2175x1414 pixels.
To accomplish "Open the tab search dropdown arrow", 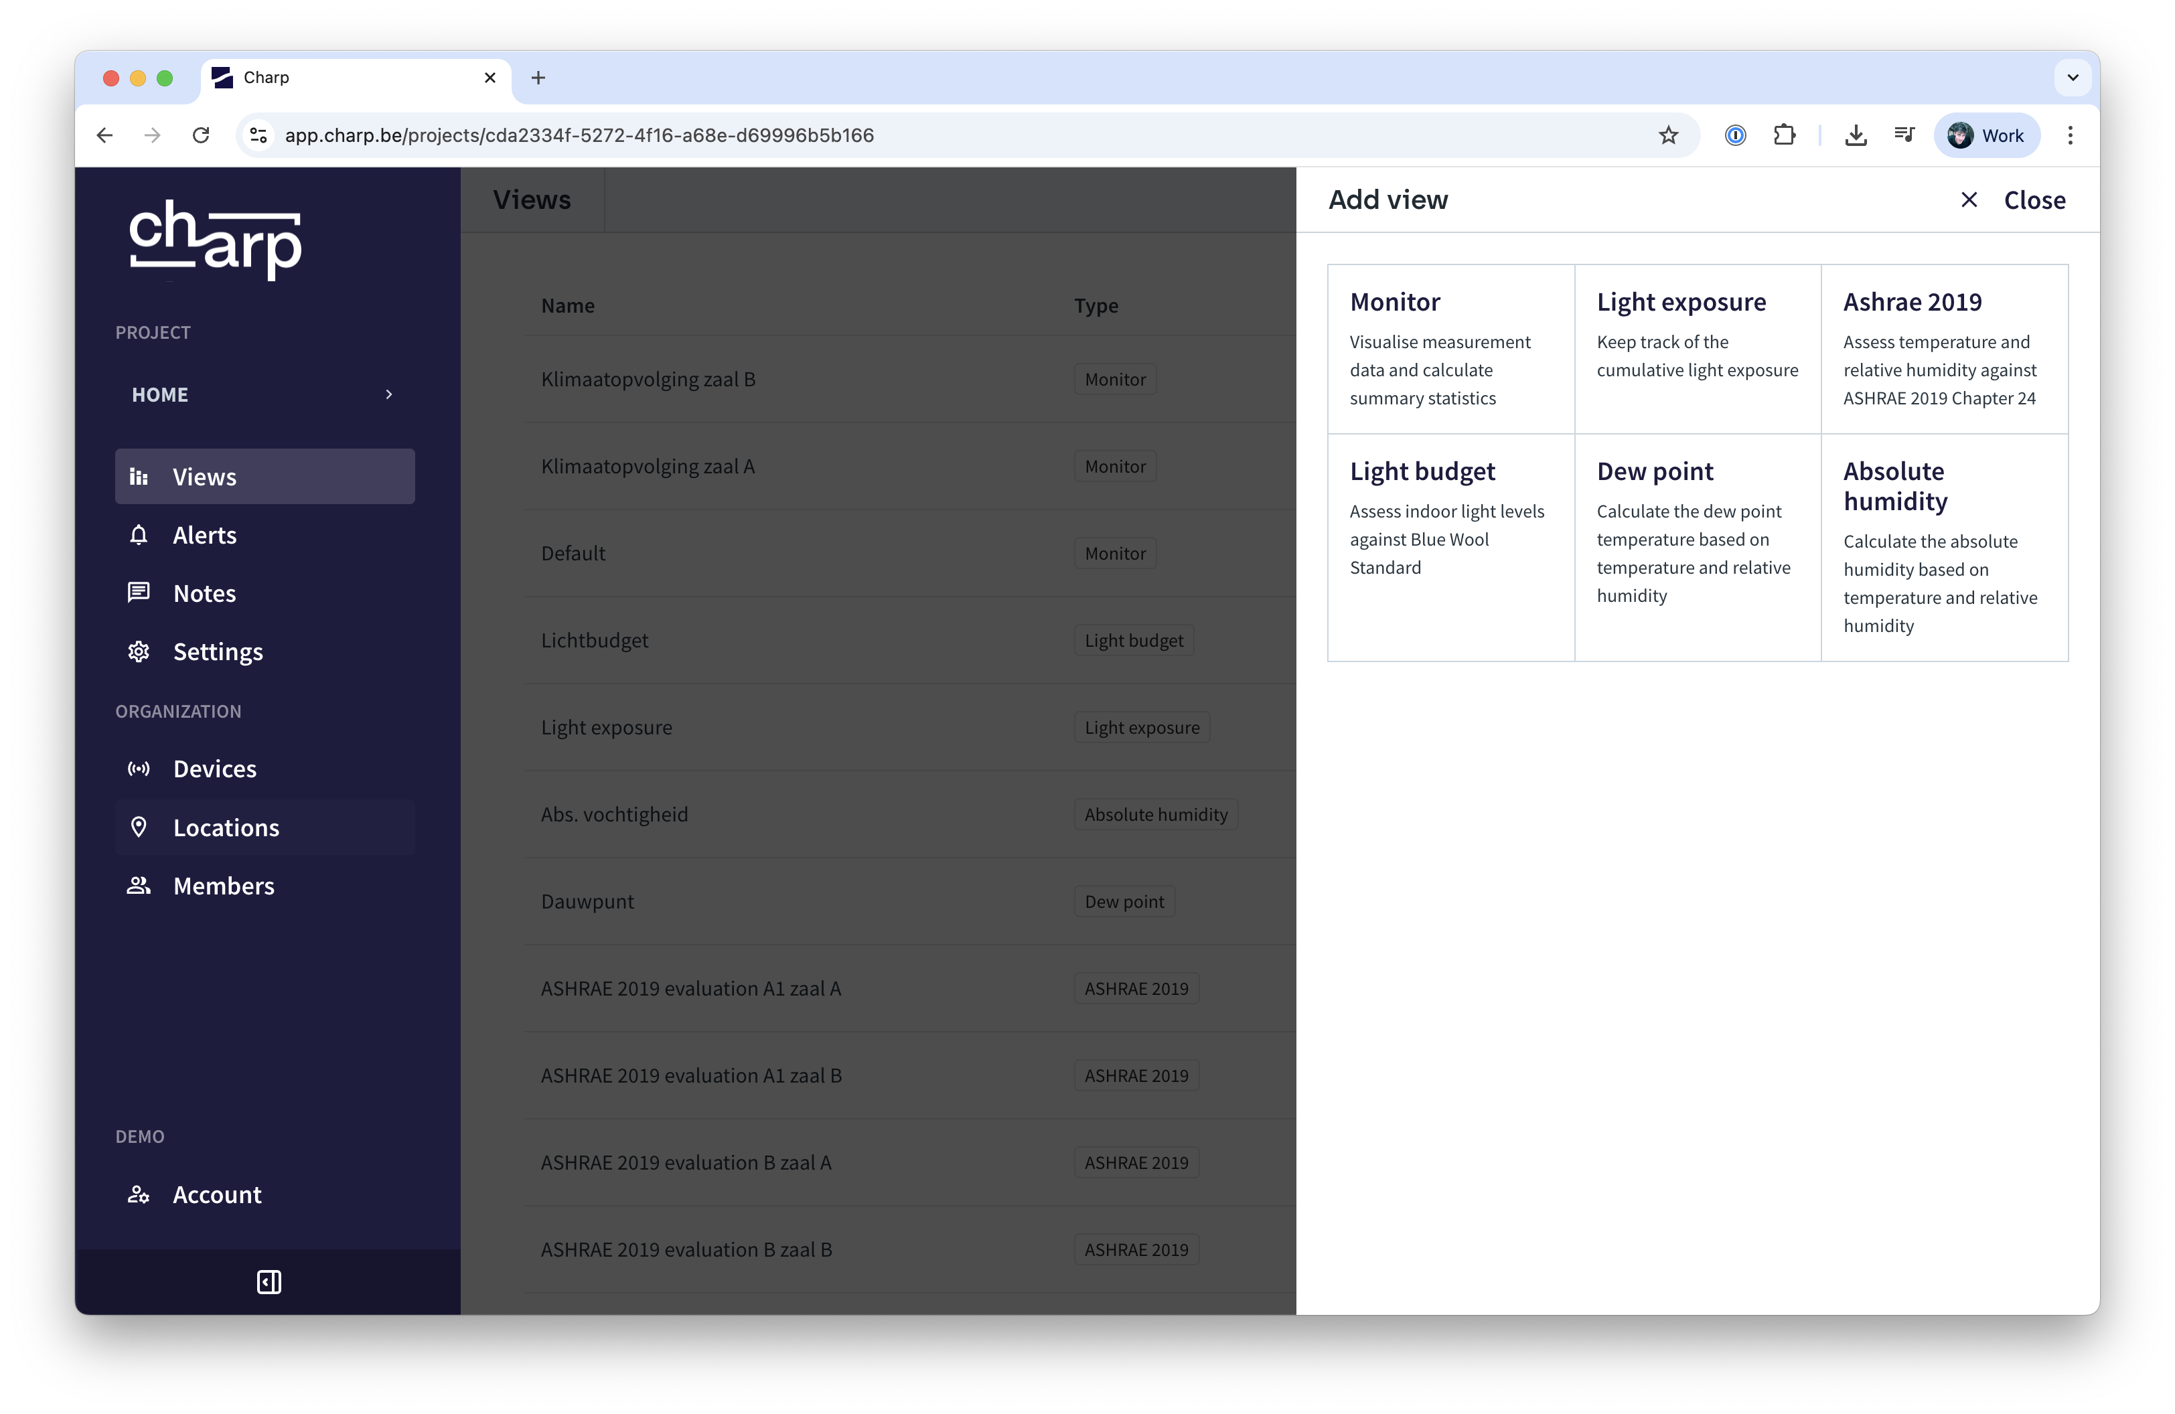I will (2072, 78).
